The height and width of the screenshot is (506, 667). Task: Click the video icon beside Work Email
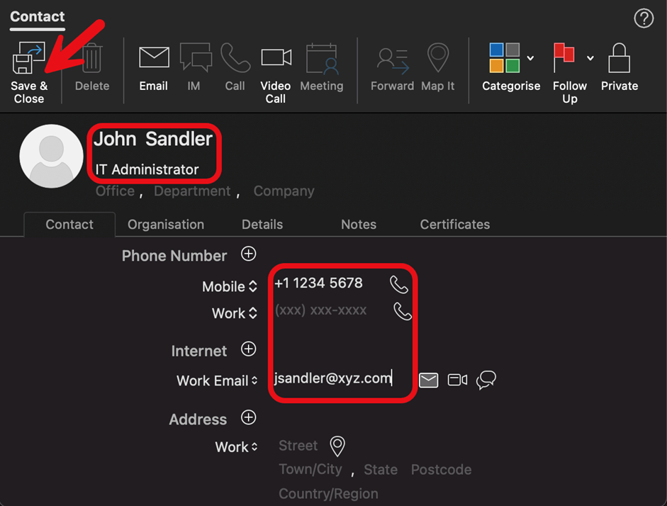click(x=457, y=380)
